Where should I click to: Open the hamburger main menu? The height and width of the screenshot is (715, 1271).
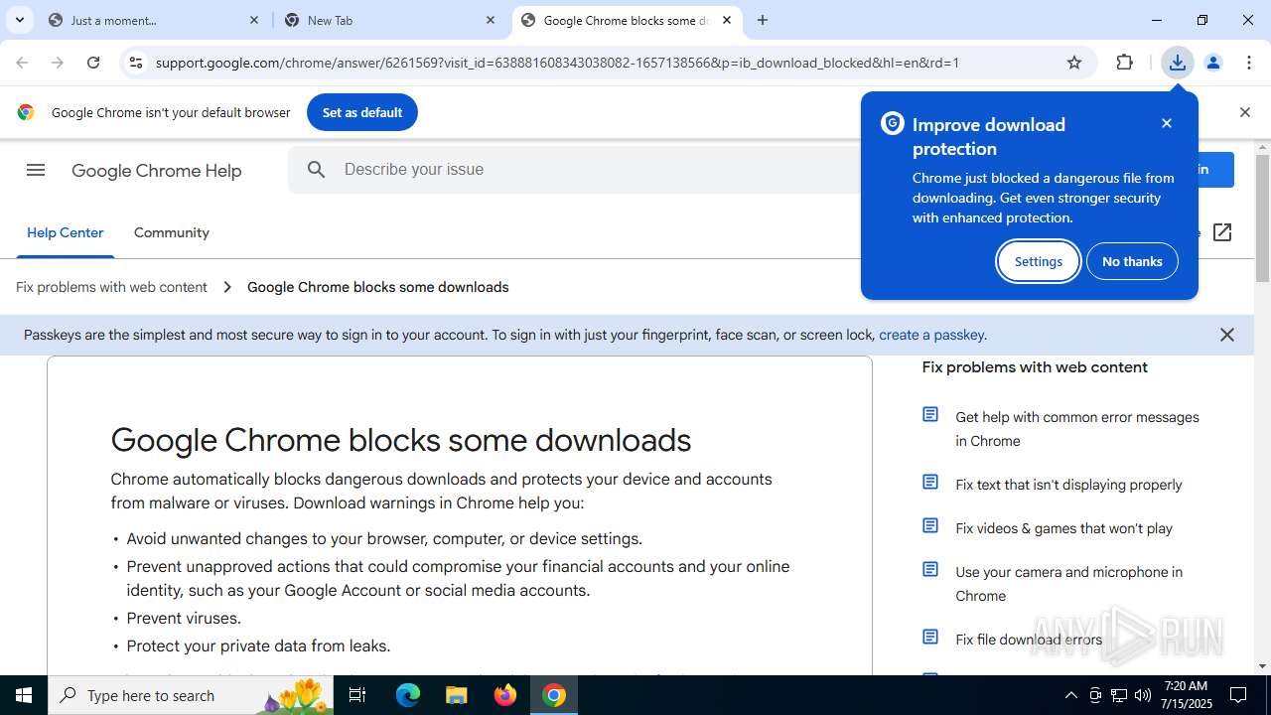36,170
